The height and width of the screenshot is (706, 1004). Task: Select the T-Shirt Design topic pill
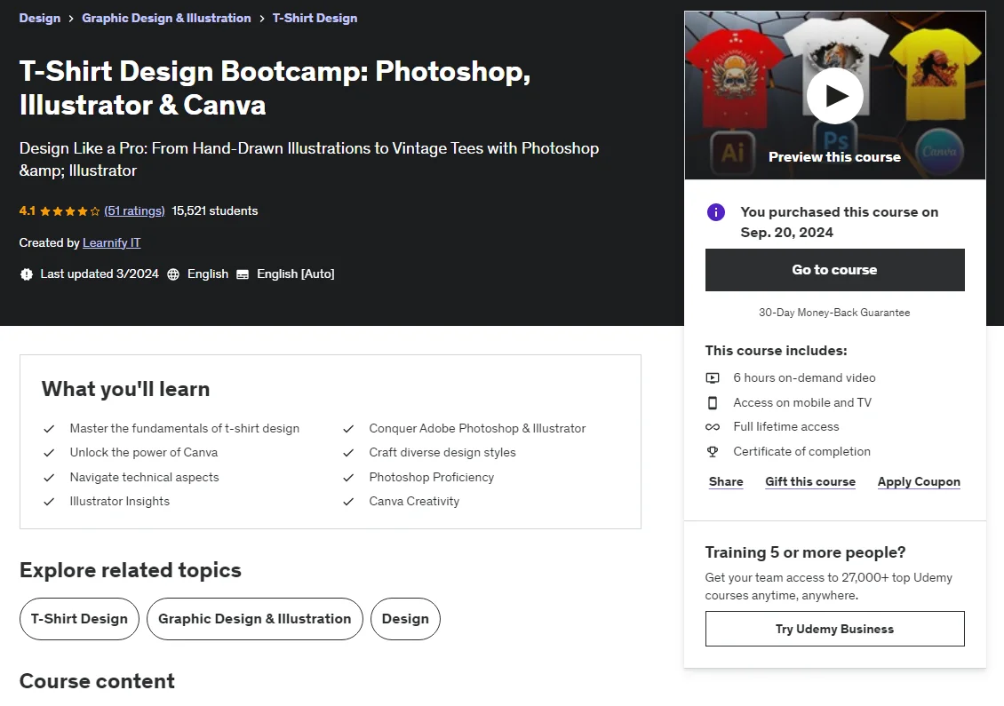pos(79,618)
